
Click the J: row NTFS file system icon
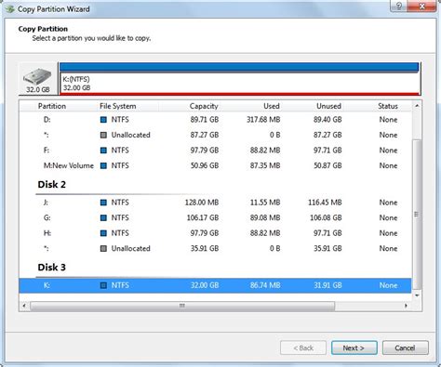(x=103, y=203)
